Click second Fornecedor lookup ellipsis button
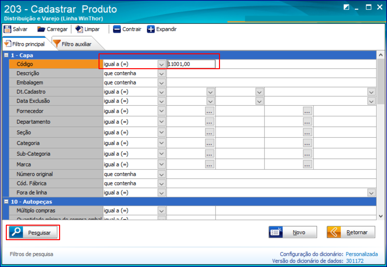The width and height of the screenshot is (387, 267). tap(307, 111)
